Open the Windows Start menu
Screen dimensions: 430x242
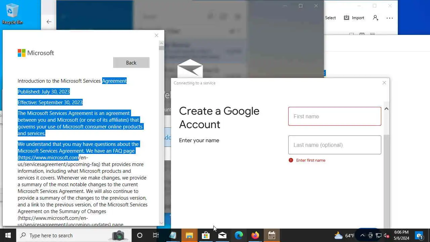(8, 235)
